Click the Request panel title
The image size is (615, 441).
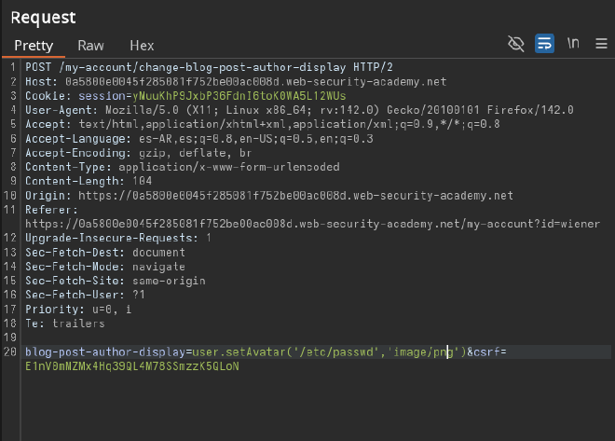43,17
